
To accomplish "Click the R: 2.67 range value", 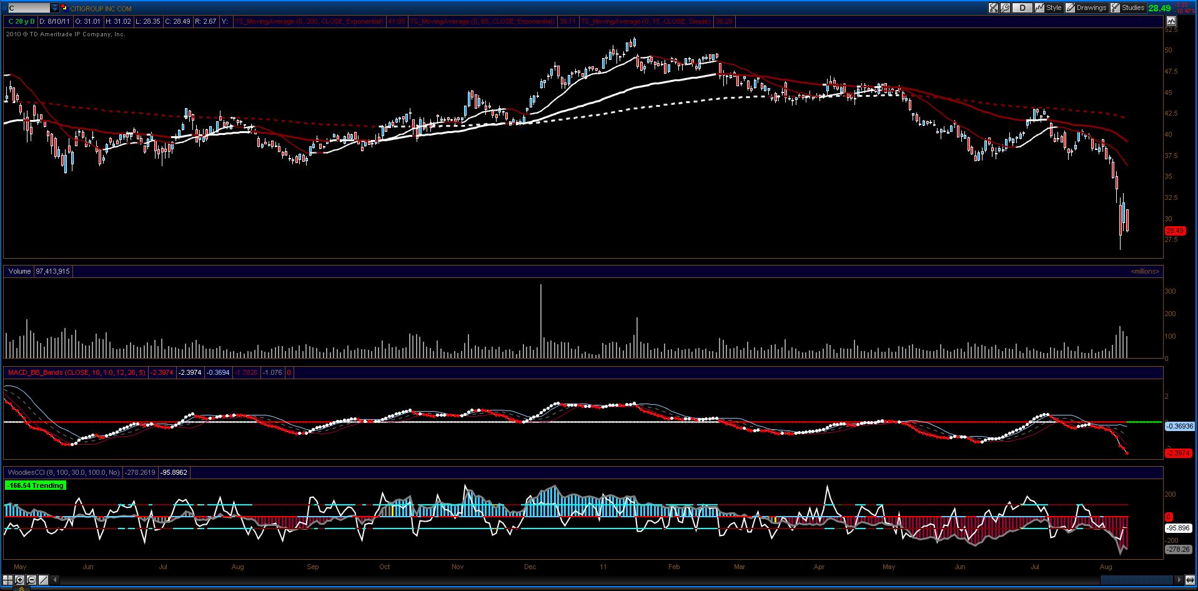I will [x=205, y=21].
